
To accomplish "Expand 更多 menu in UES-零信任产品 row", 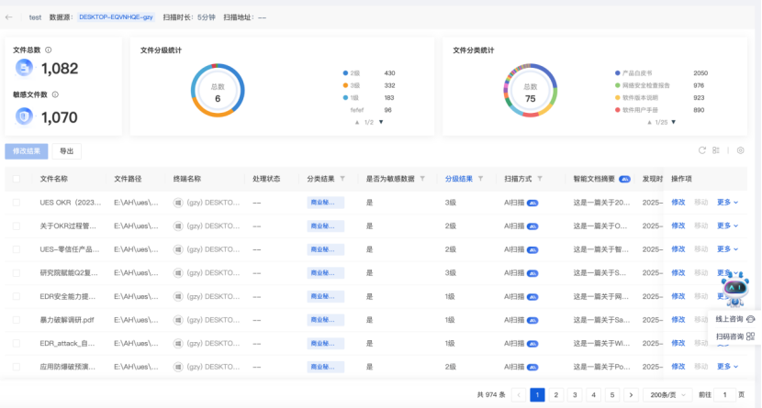I will coord(727,248).
